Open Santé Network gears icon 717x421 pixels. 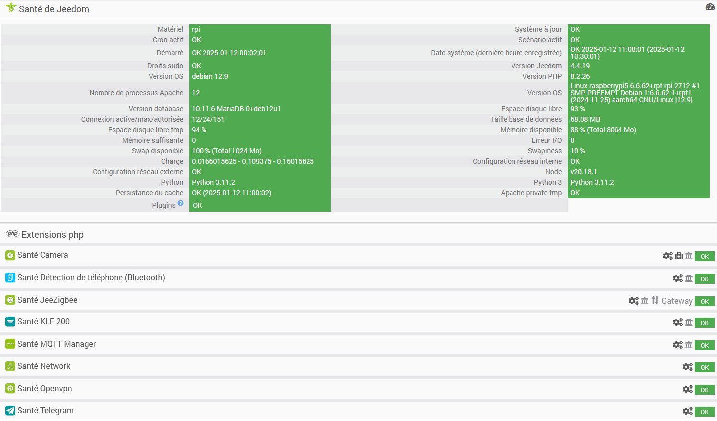click(x=688, y=367)
